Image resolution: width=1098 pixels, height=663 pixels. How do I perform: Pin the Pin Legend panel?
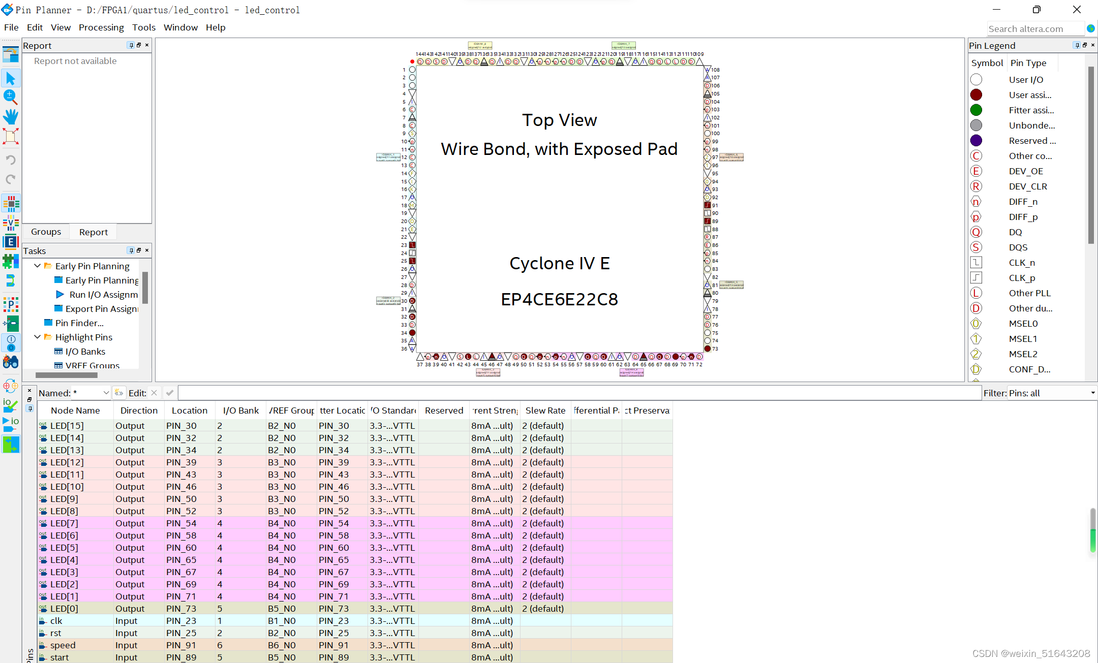pos(1077,45)
